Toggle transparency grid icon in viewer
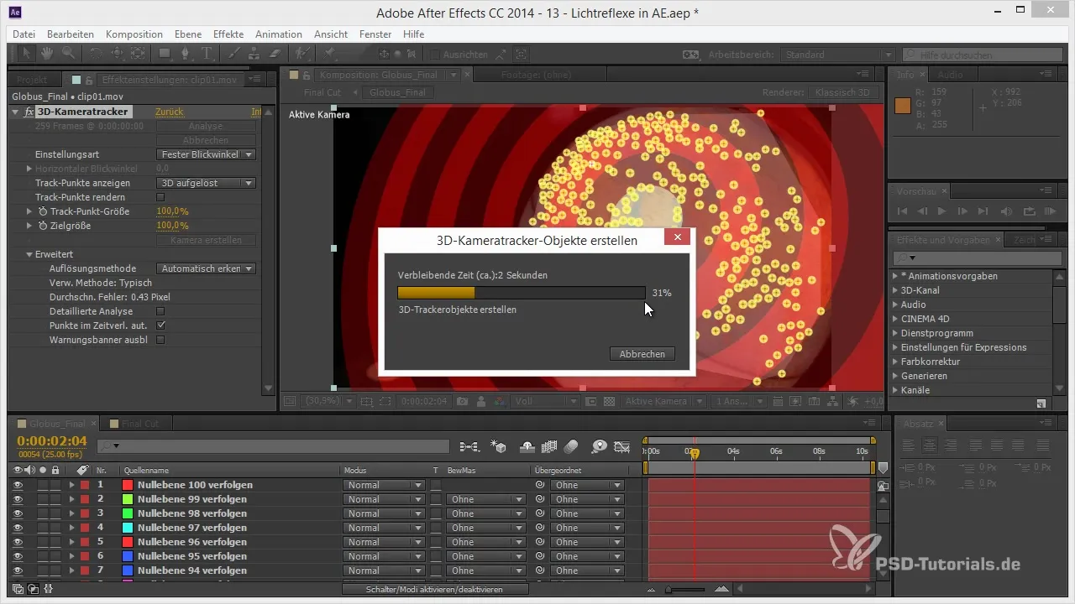1075x604 pixels. pos(610,402)
